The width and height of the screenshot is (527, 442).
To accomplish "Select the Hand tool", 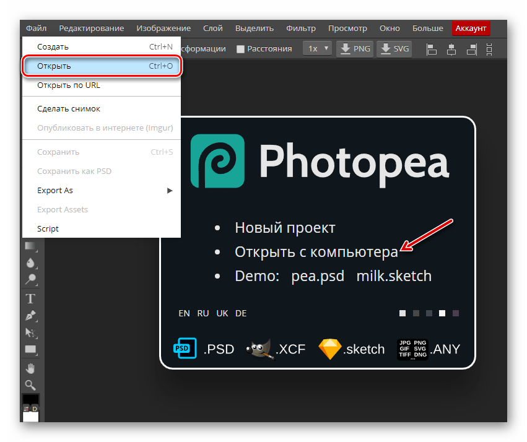I will (x=30, y=369).
